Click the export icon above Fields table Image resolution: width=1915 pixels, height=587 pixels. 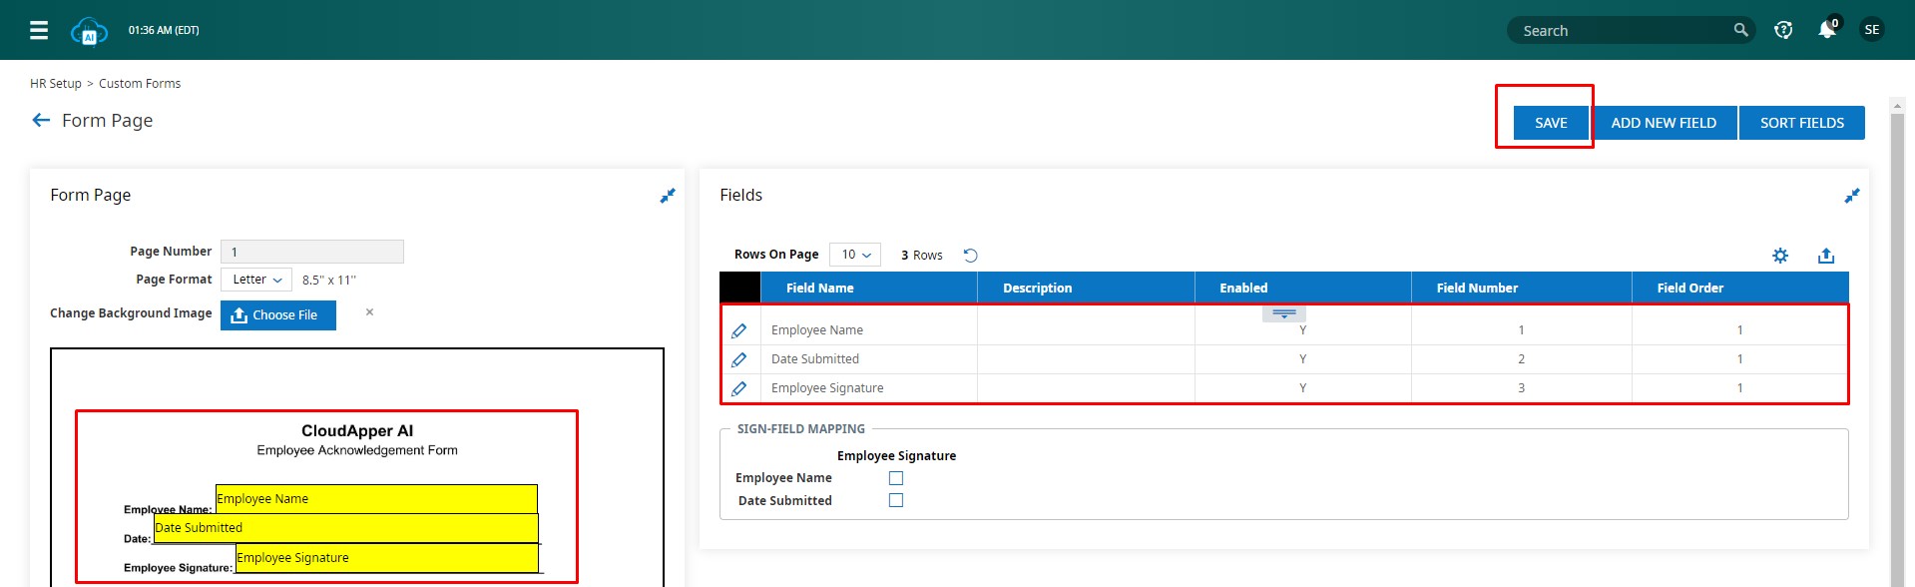click(1826, 256)
